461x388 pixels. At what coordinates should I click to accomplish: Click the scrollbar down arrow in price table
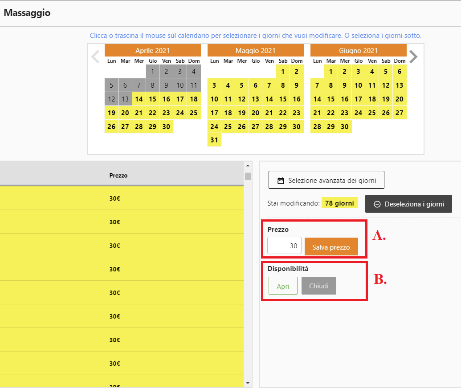[248, 383]
